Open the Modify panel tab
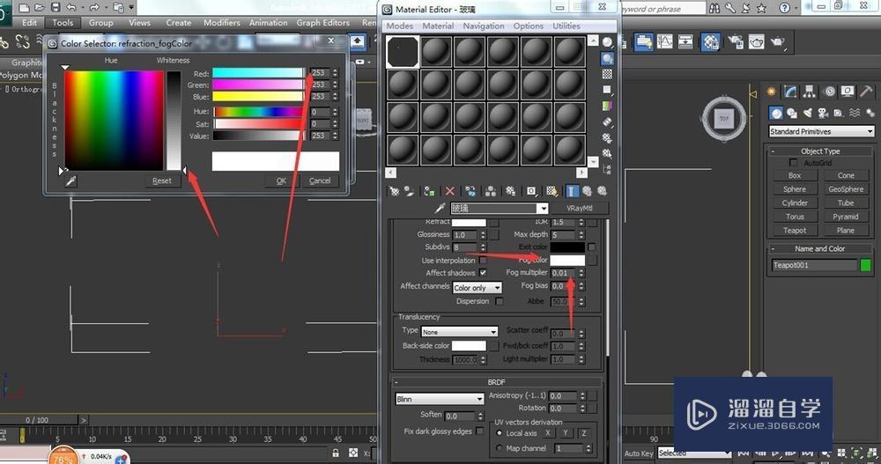The width and height of the screenshot is (881, 464). [790, 92]
